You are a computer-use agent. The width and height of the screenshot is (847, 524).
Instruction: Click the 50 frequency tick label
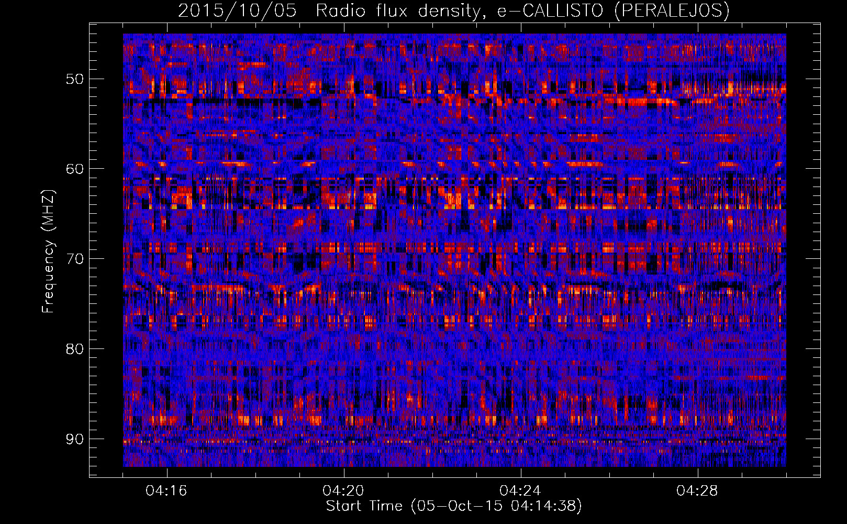tap(75, 79)
